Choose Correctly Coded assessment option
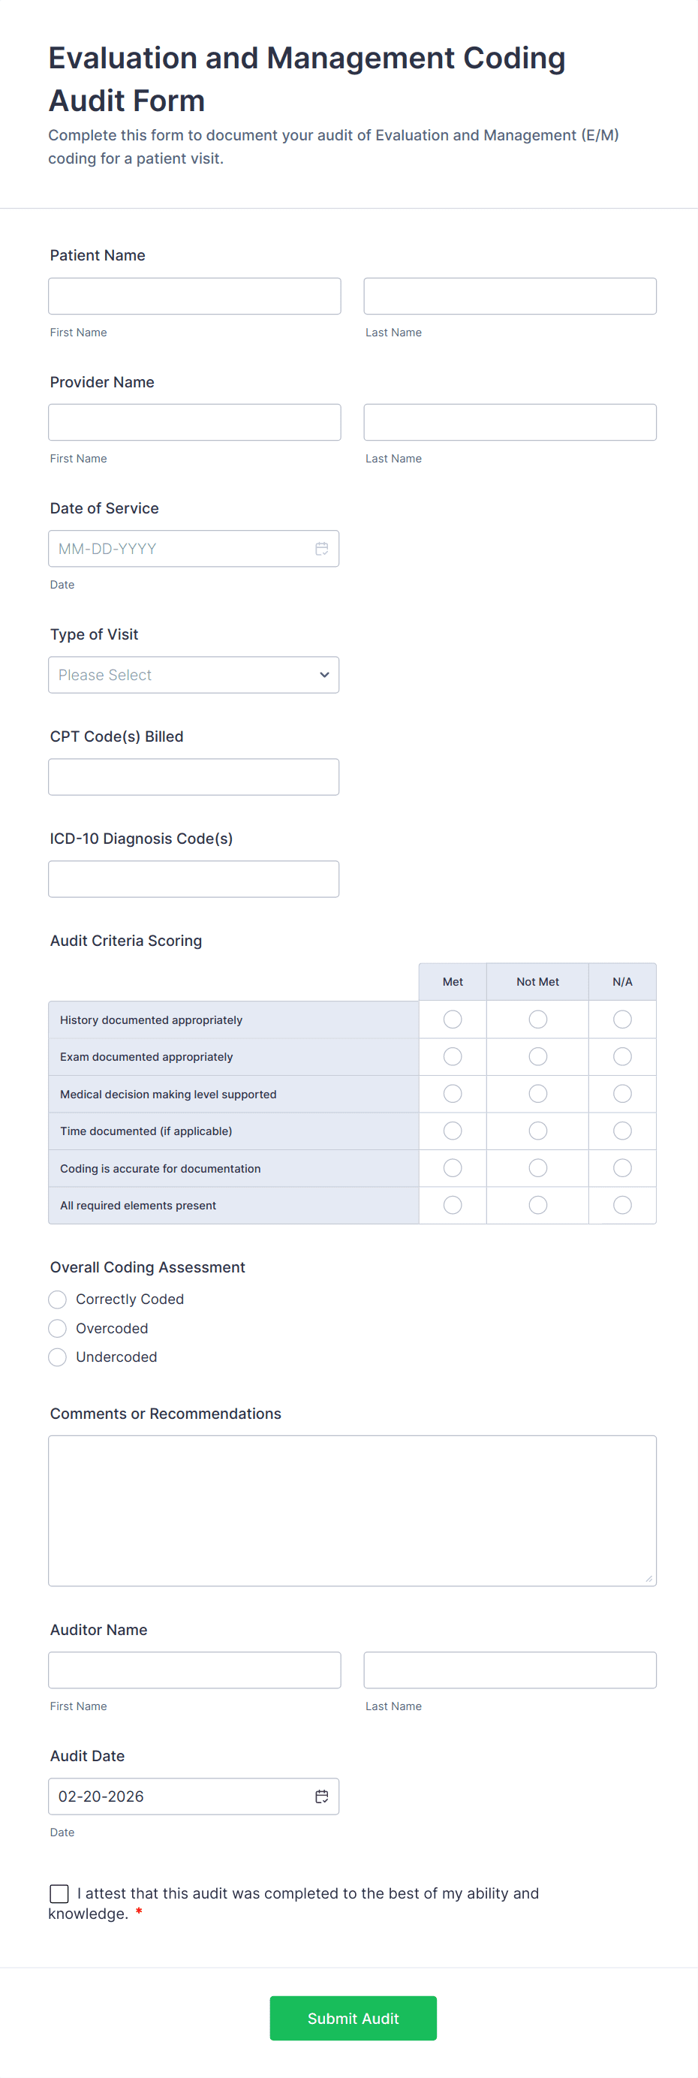Image resolution: width=698 pixels, height=2078 pixels. point(57,1300)
